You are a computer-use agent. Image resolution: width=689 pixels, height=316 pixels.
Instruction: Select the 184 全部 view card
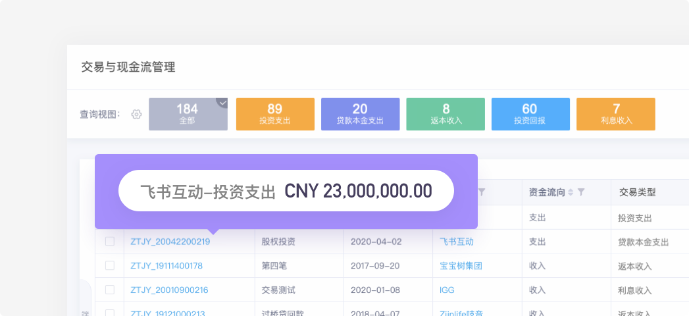pos(188,115)
